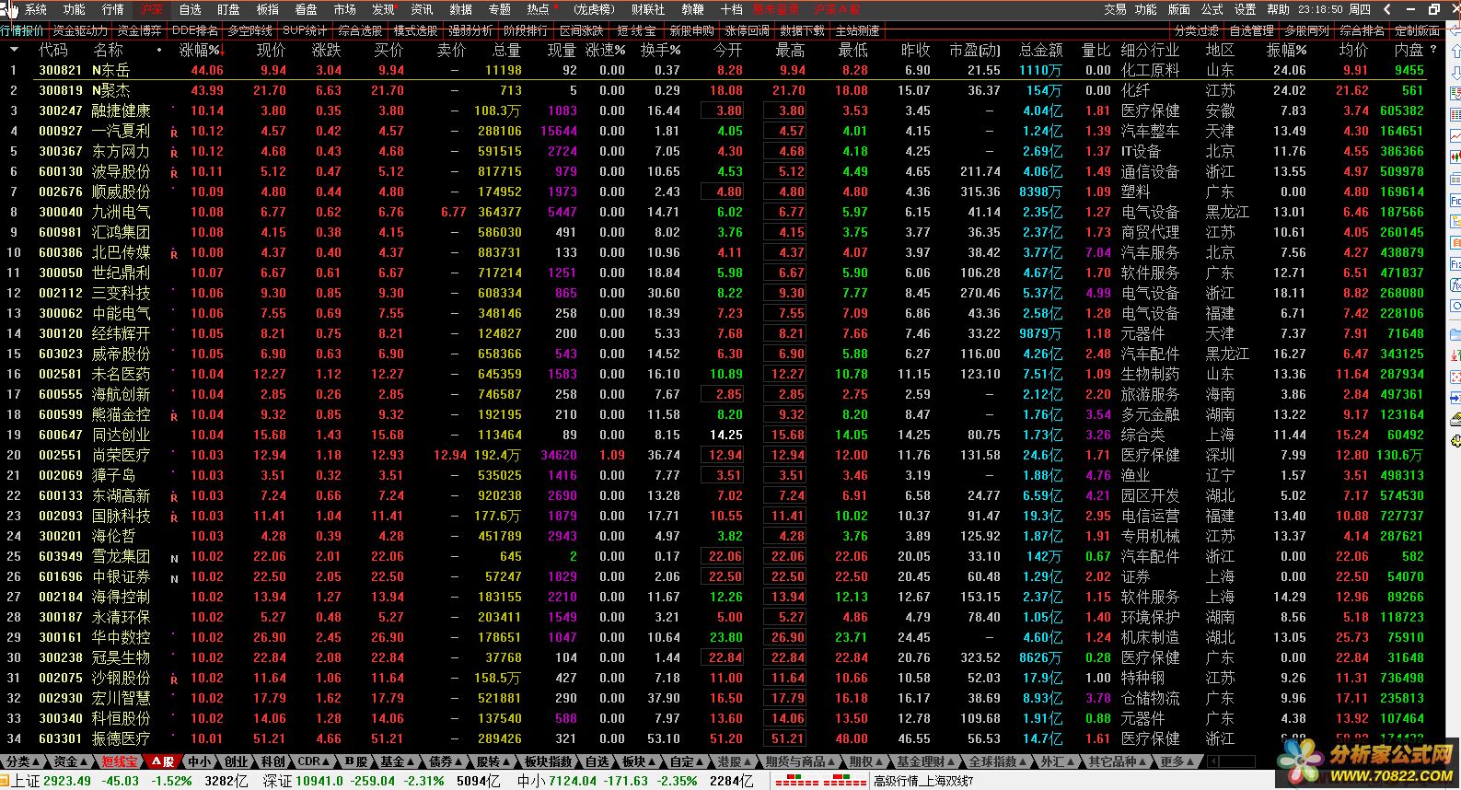Open the 设置 menu
Image resolution: width=1461 pixels, height=790 pixels.
point(1246,9)
